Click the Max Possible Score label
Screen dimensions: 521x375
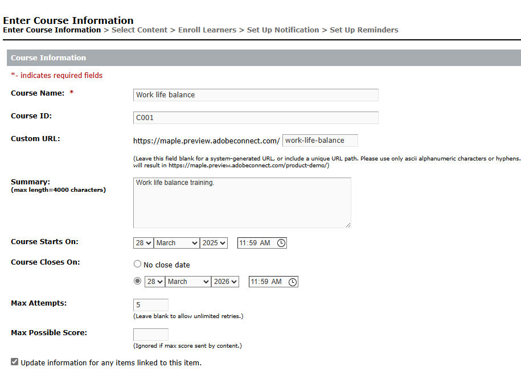tap(49, 333)
